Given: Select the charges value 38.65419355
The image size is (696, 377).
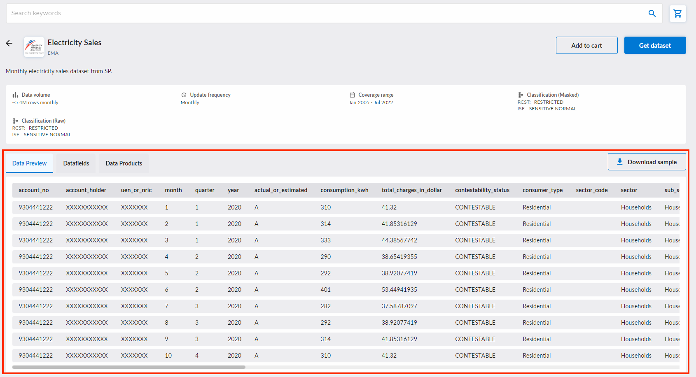Looking at the screenshot, I should coord(399,257).
